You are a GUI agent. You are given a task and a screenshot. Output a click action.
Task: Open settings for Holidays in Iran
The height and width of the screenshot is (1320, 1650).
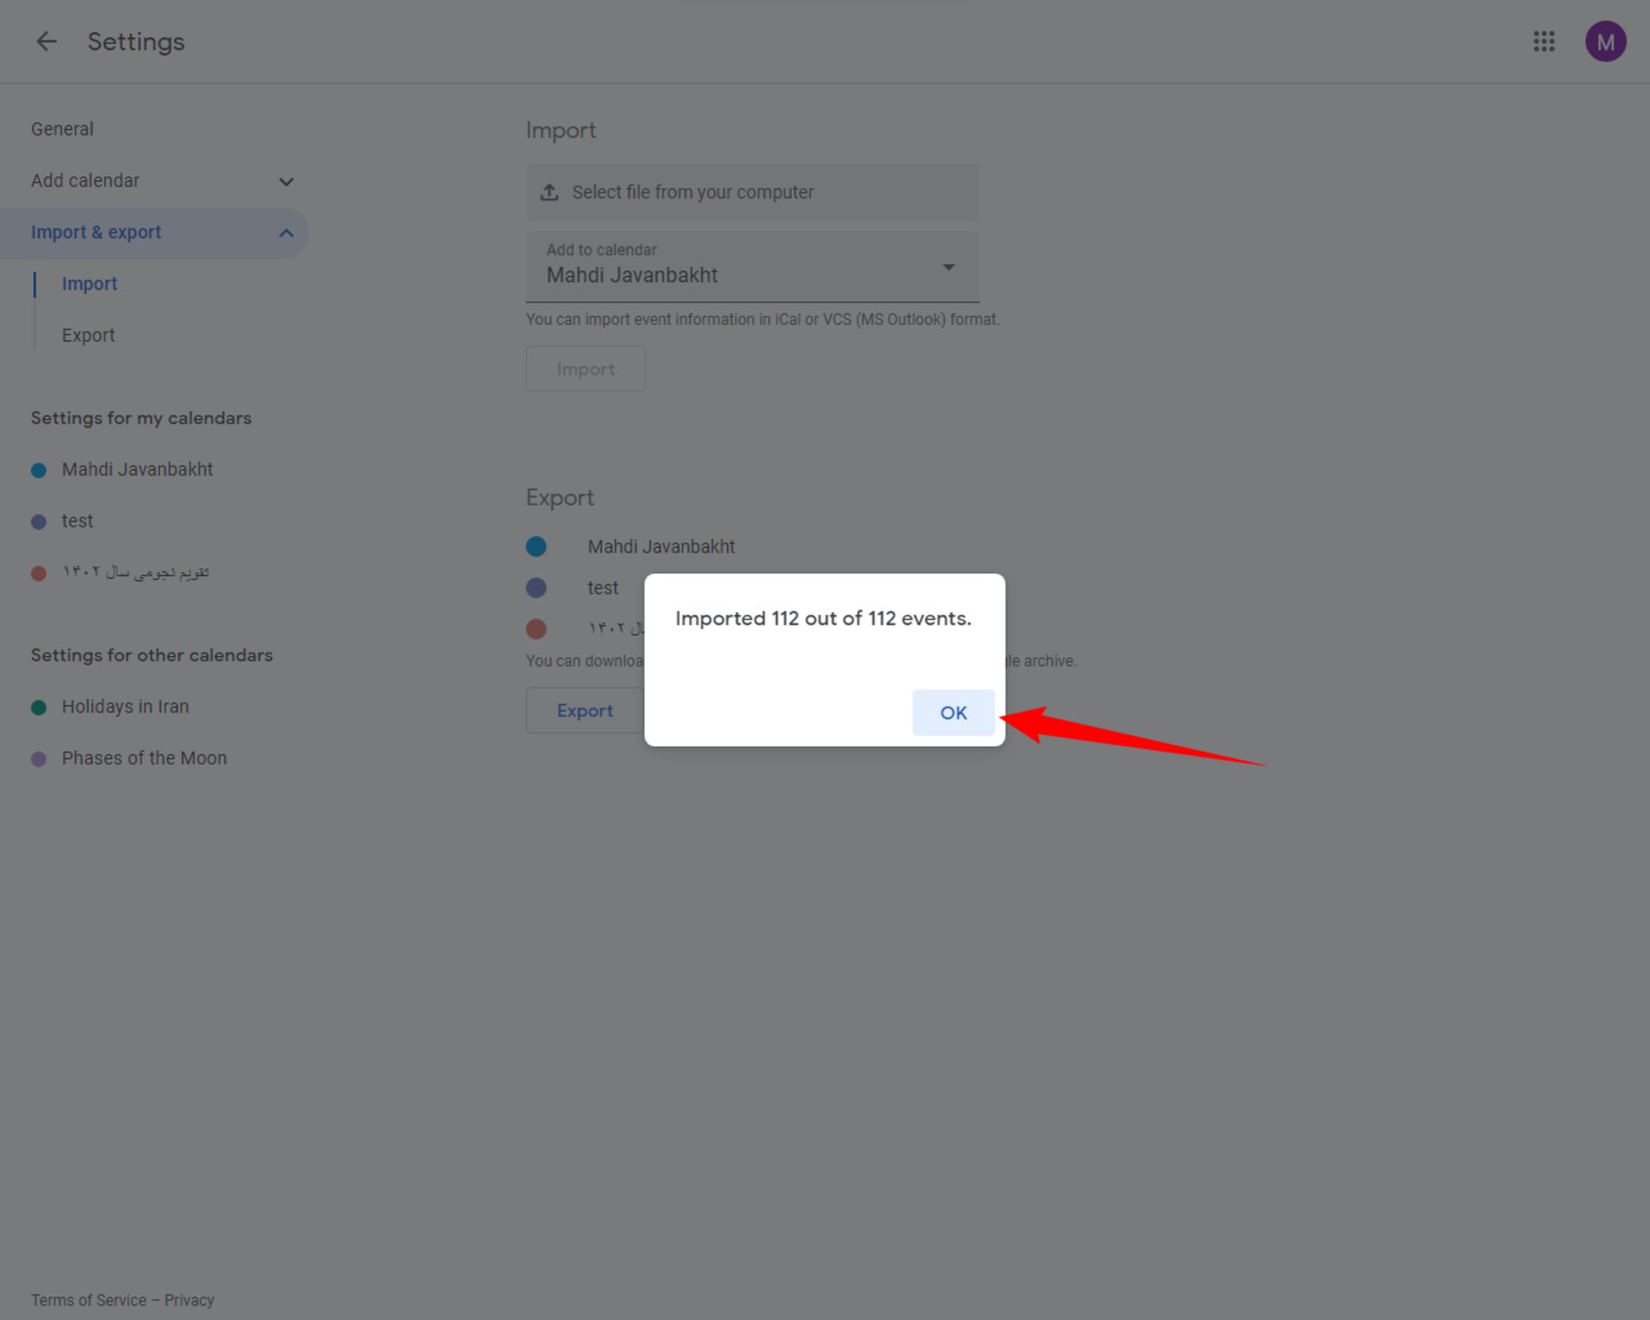pos(125,706)
